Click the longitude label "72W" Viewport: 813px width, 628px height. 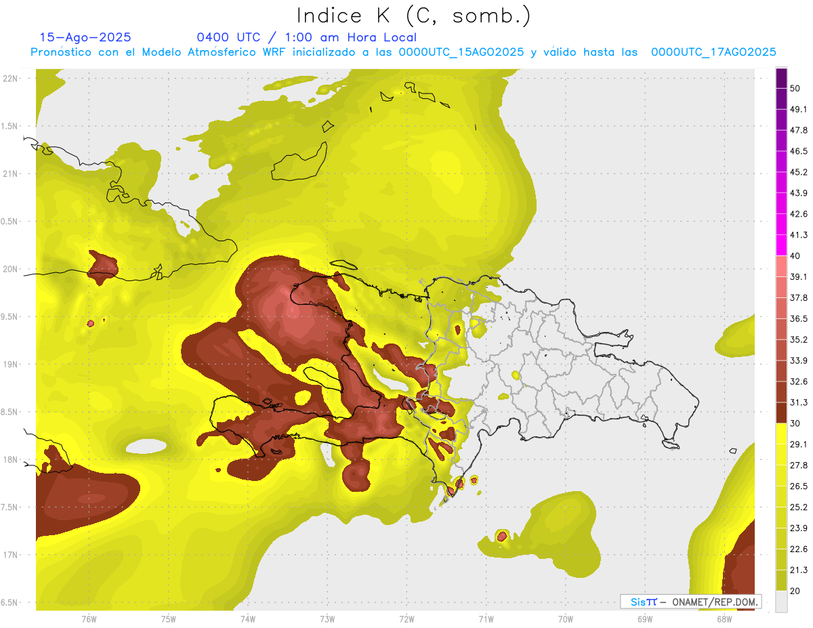406,619
